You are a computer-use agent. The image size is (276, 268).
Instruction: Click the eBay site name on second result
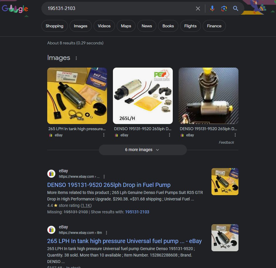[63, 227]
